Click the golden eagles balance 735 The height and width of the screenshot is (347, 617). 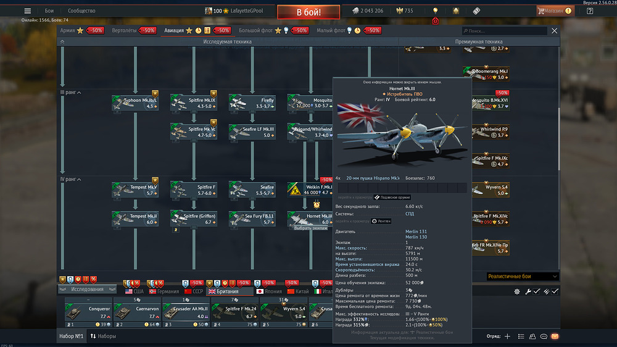coord(405,11)
